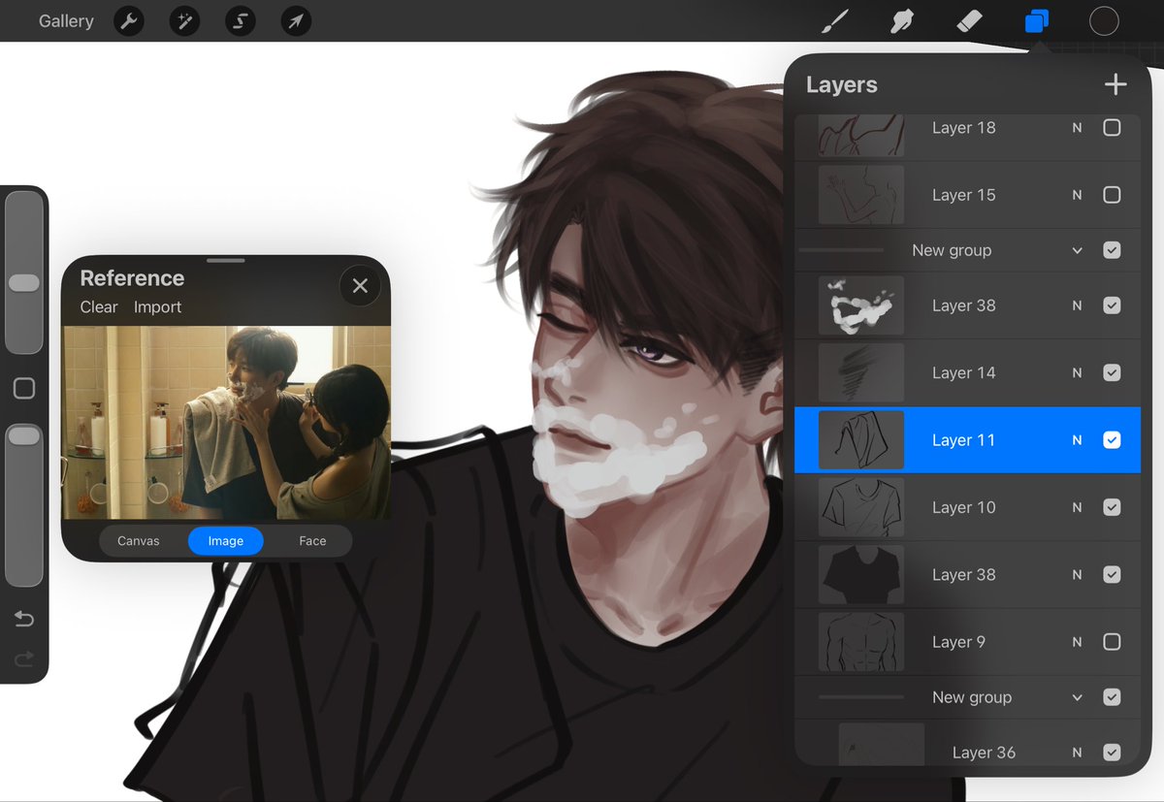Tap Layer 11 towel sketch thumbnail
The height and width of the screenshot is (802, 1164).
pos(861,440)
